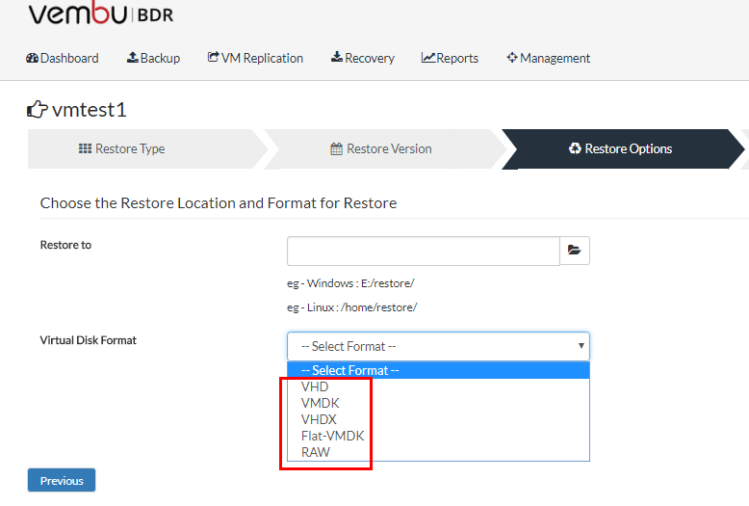Click the Vembu BDR logo
This screenshot has height=506, width=749.
coord(101,15)
